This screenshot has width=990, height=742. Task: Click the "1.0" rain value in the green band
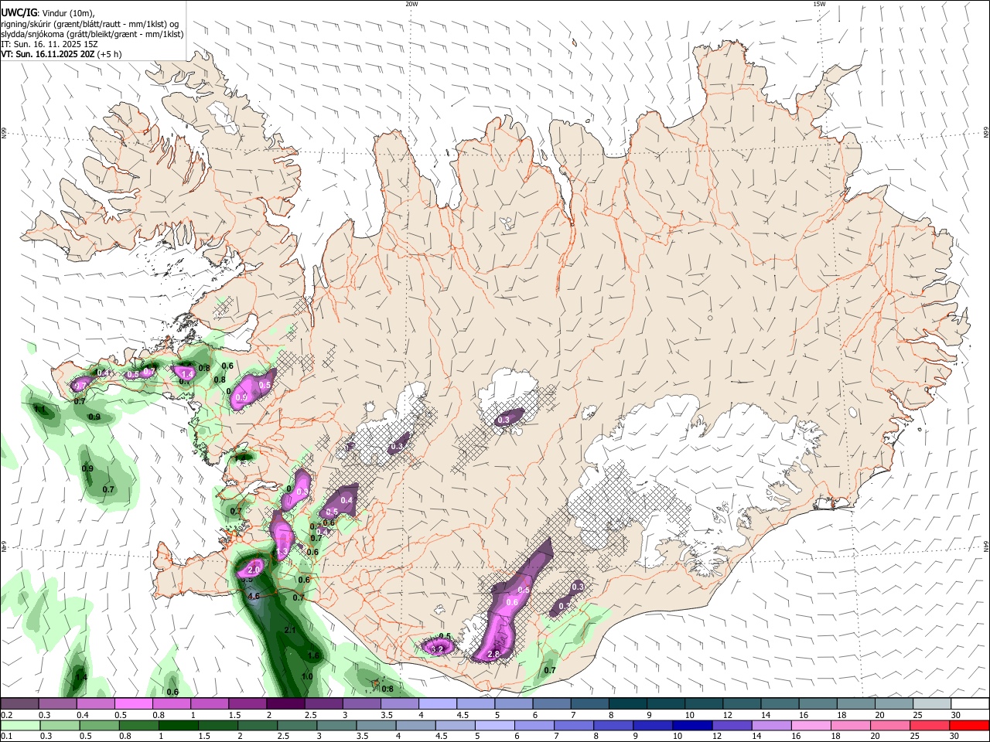click(307, 676)
